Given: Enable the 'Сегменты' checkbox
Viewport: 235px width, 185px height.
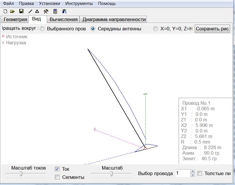Looking at the screenshot, I should pyautogui.click(x=58, y=177).
